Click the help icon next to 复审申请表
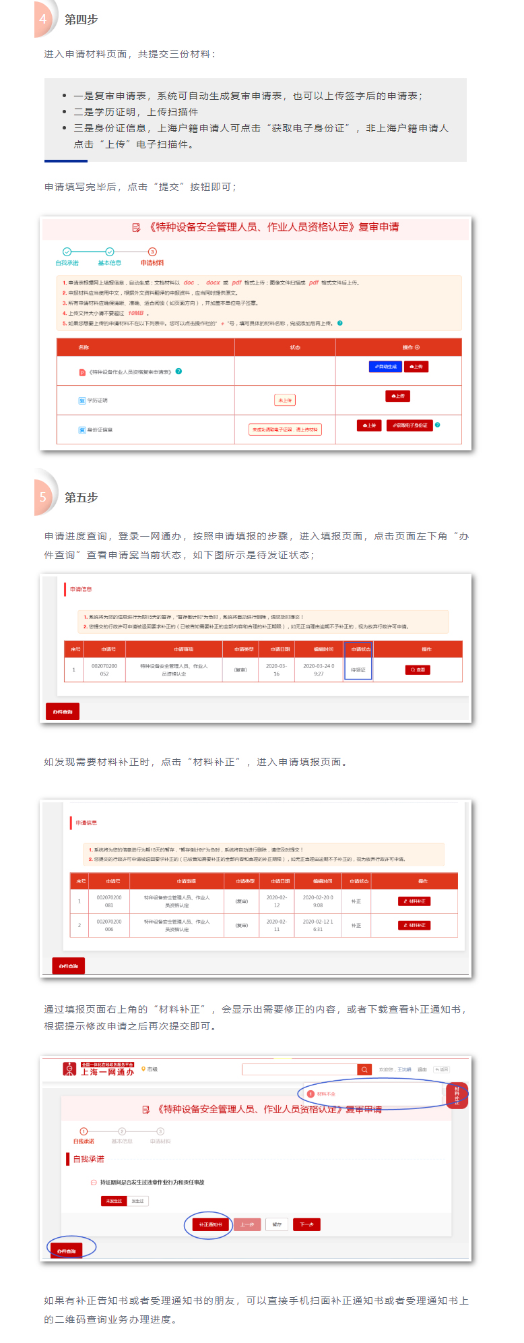The width and height of the screenshot is (524, 1343). click(x=178, y=371)
